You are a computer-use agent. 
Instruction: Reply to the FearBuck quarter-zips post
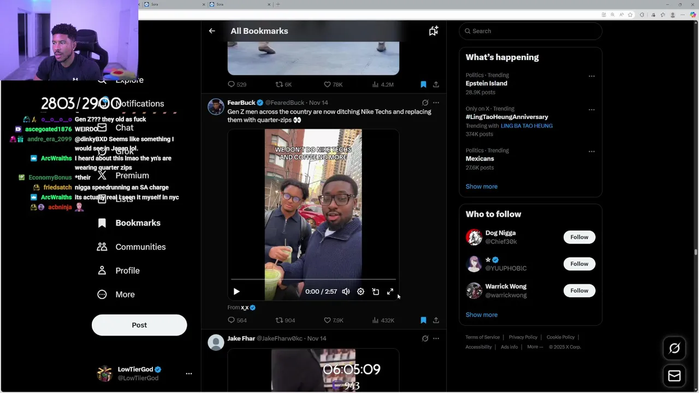tap(237, 320)
